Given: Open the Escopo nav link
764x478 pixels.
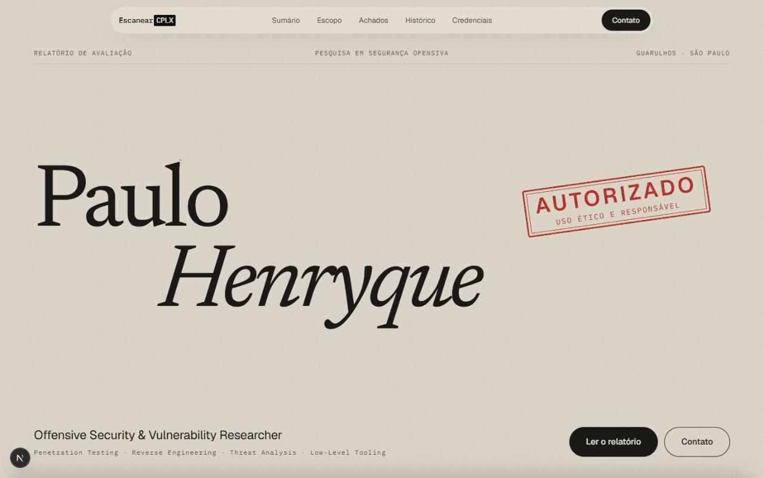Looking at the screenshot, I should (x=329, y=20).
